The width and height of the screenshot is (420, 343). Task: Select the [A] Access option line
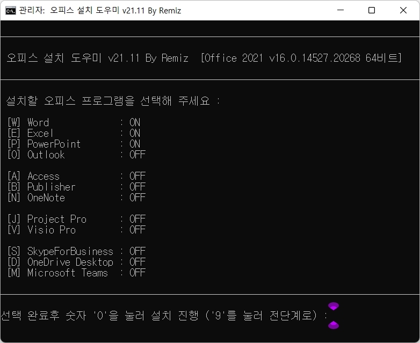[x=76, y=176]
